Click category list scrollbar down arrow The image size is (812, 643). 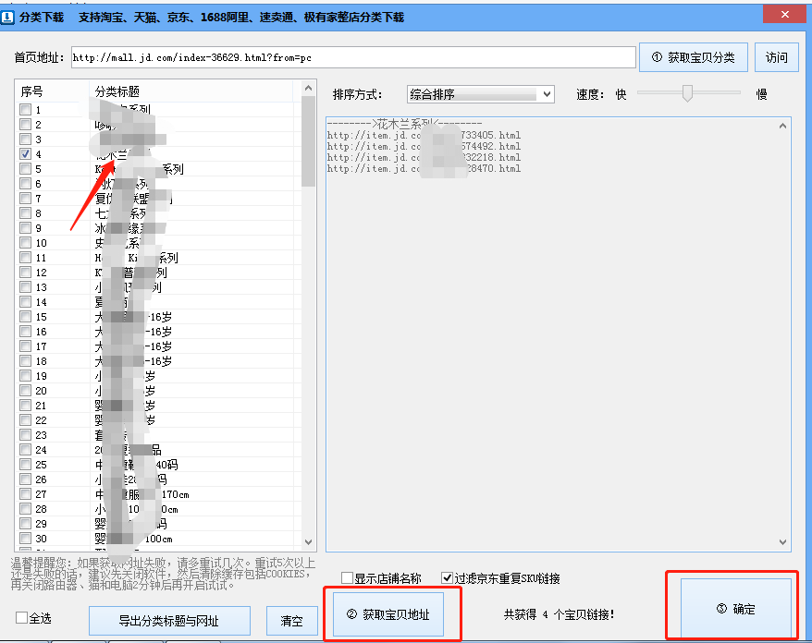309,542
